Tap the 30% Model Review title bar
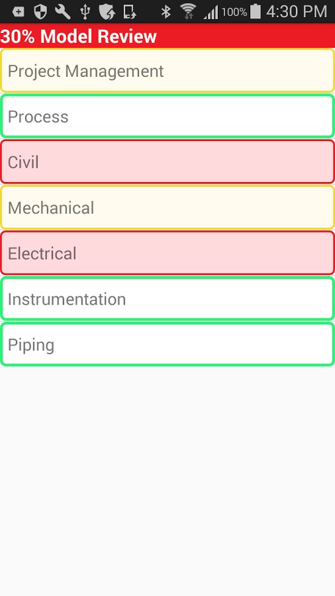 (x=167, y=36)
